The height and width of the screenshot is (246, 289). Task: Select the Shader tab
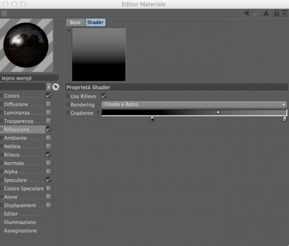95,22
